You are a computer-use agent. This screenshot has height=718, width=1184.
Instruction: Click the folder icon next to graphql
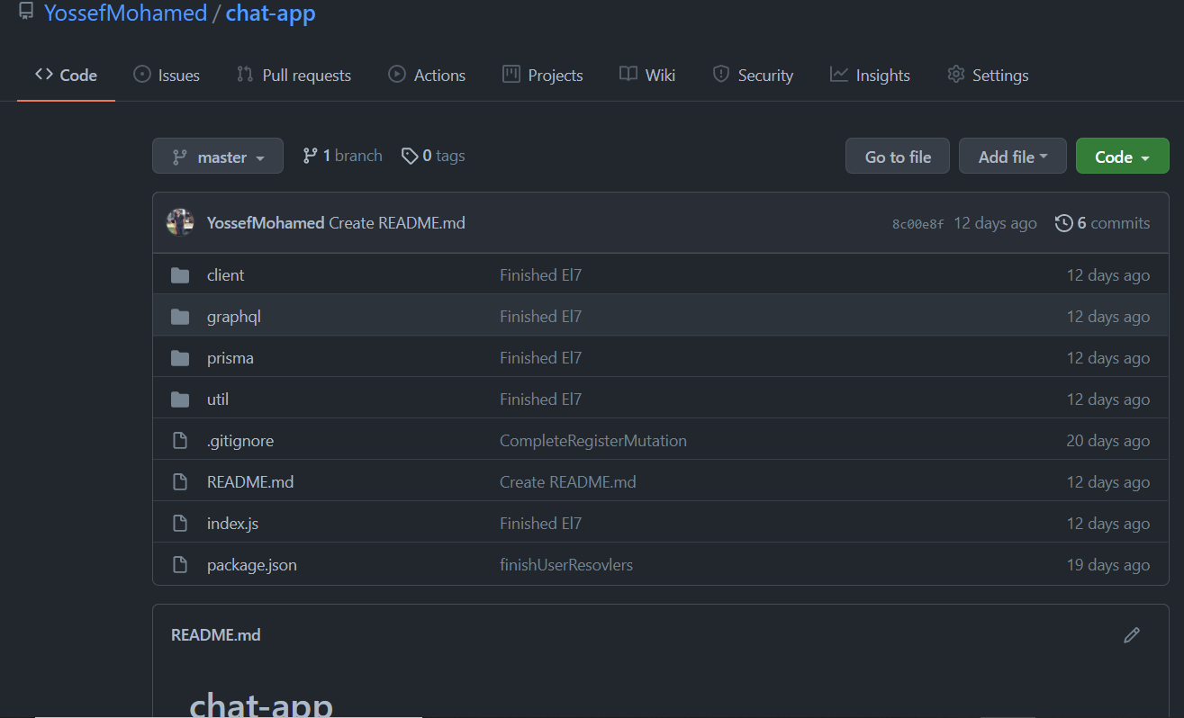pos(180,316)
